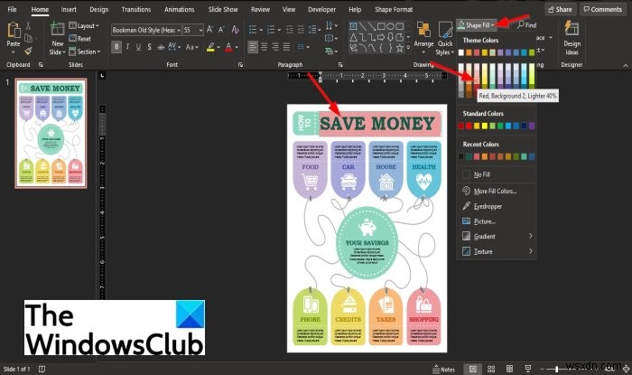The width and height of the screenshot is (632, 375).
Task: Switch to the Insert tab
Action: pos(69,9)
